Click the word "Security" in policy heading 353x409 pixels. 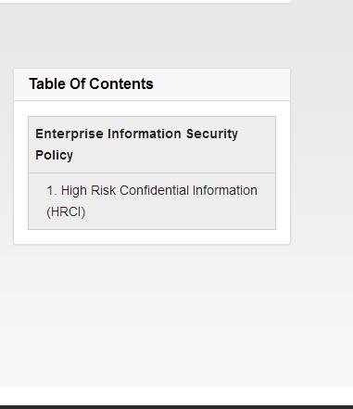(212, 134)
